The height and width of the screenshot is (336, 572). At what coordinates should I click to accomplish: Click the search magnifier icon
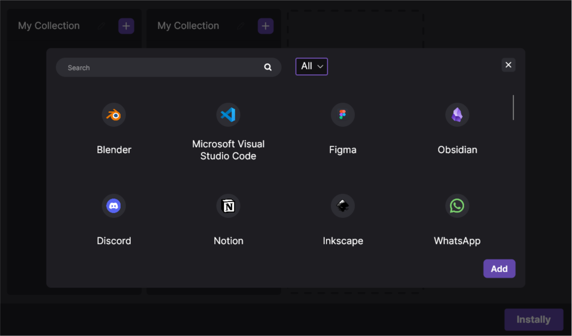(268, 67)
